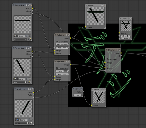Click Scene name field on 'left' layer node

(21, 79)
